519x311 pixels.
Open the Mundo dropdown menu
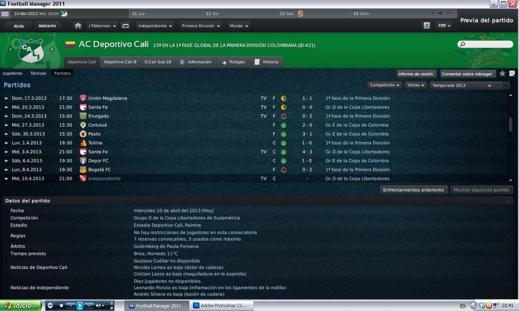239,26
